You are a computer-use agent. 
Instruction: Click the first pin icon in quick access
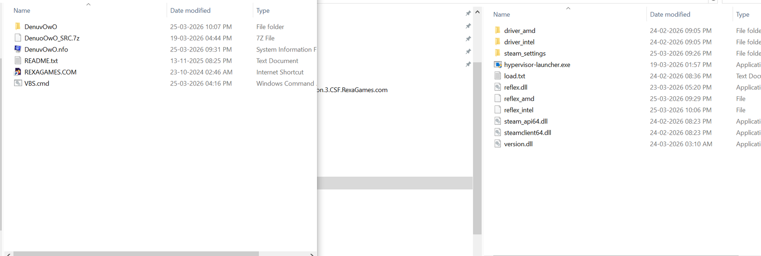point(468,13)
